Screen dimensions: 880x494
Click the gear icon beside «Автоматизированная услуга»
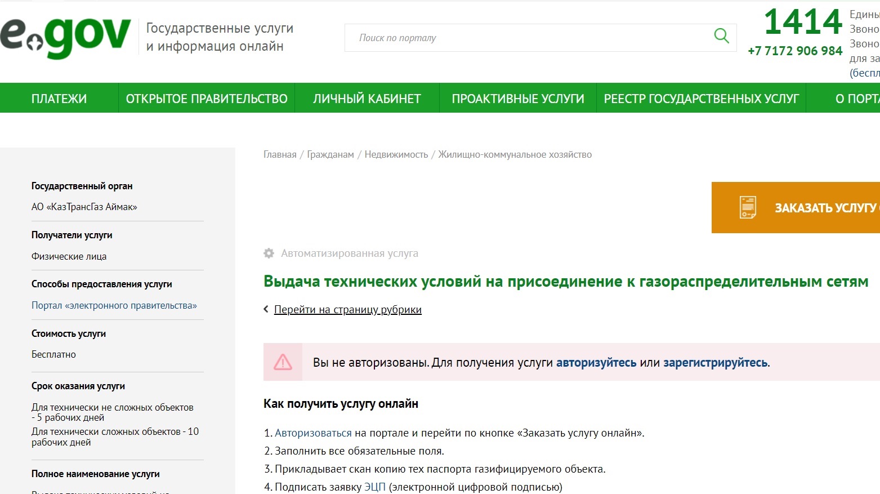269,253
